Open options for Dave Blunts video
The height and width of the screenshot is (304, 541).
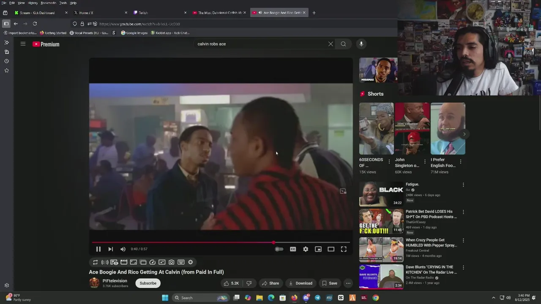pos(463,268)
